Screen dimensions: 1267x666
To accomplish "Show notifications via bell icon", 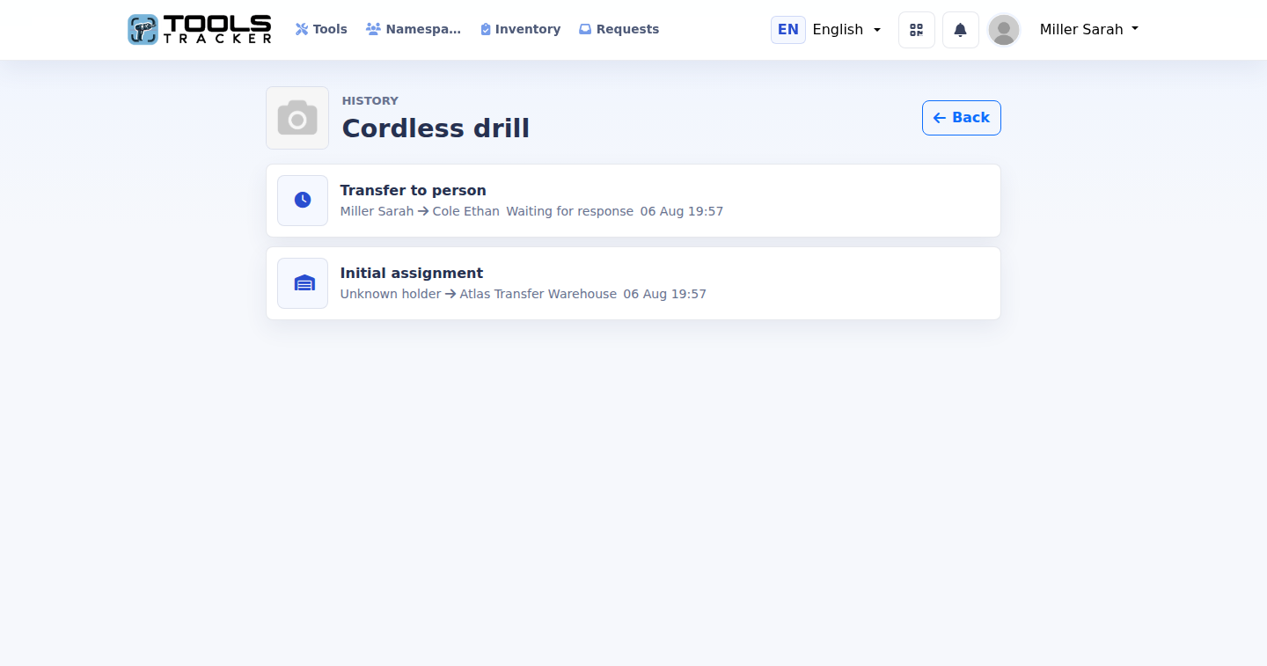I will (961, 30).
